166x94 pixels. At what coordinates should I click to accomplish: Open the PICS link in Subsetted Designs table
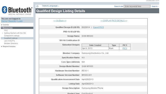[125, 48]
